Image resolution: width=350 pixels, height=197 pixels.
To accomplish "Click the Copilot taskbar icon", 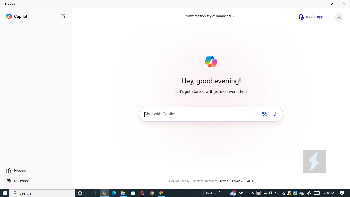I will pos(104,193).
